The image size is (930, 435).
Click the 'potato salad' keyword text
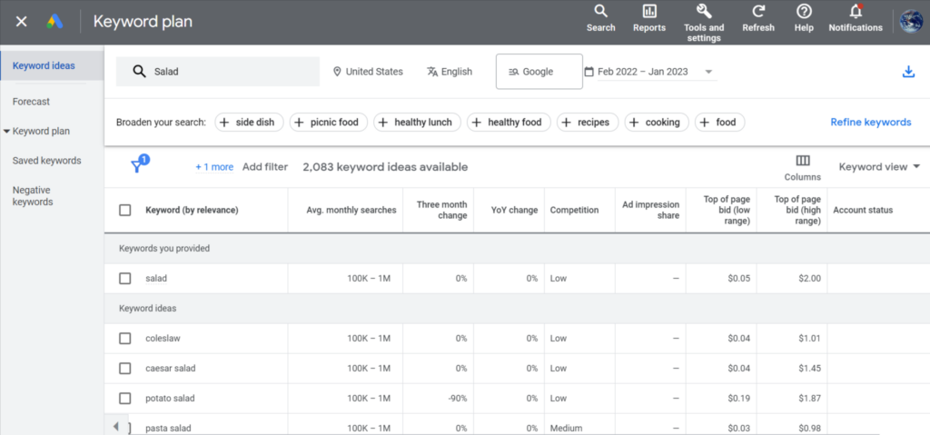click(170, 398)
